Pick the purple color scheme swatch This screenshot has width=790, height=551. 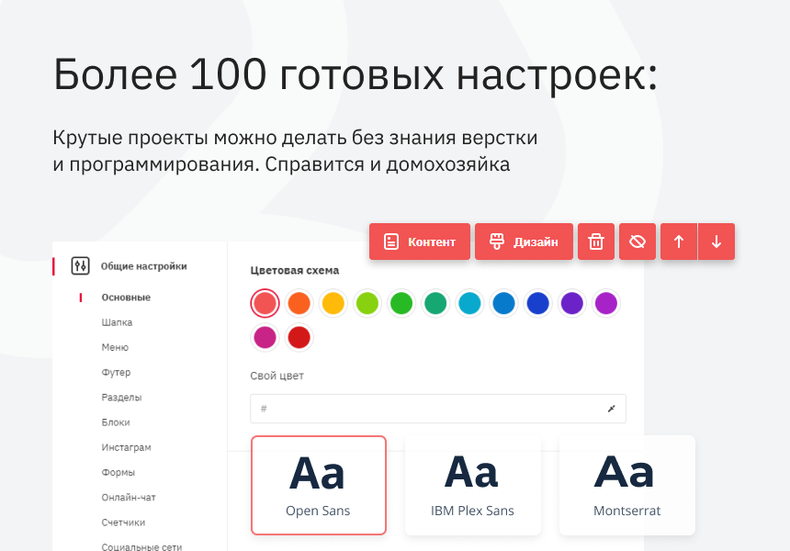click(x=571, y=303)
